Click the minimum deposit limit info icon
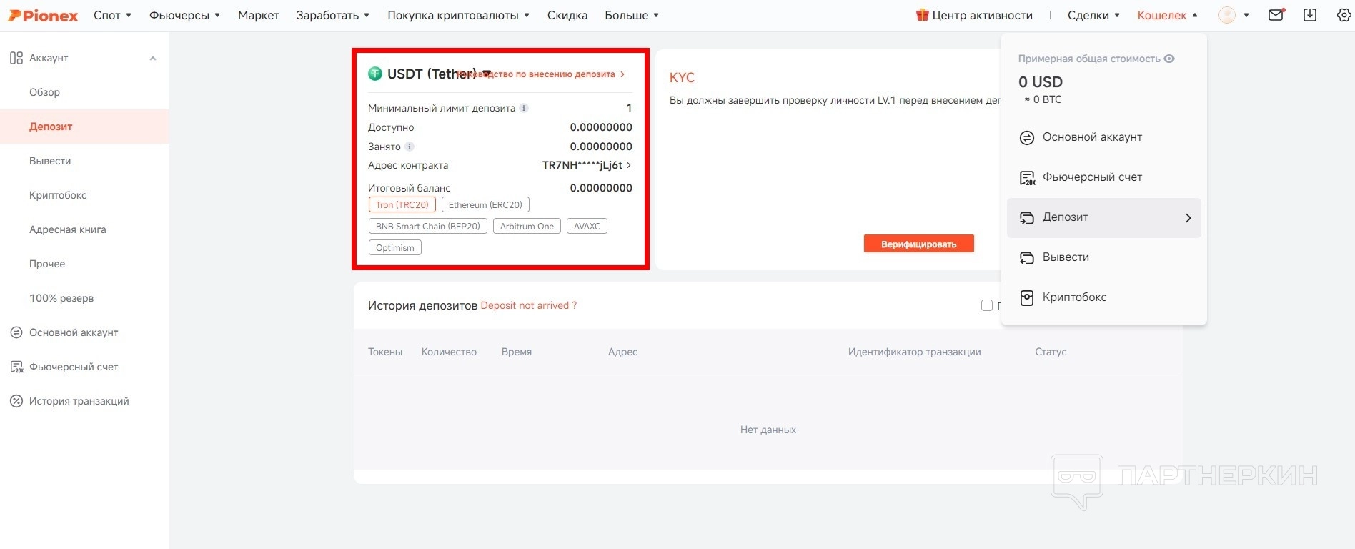 [524, 108]
